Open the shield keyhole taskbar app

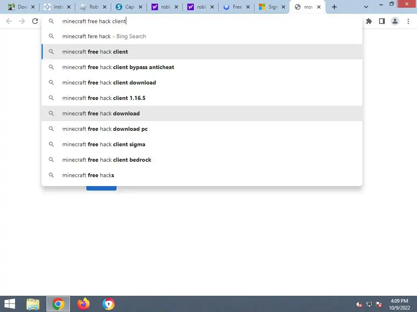pyautogui.click(x=108, y=304)
